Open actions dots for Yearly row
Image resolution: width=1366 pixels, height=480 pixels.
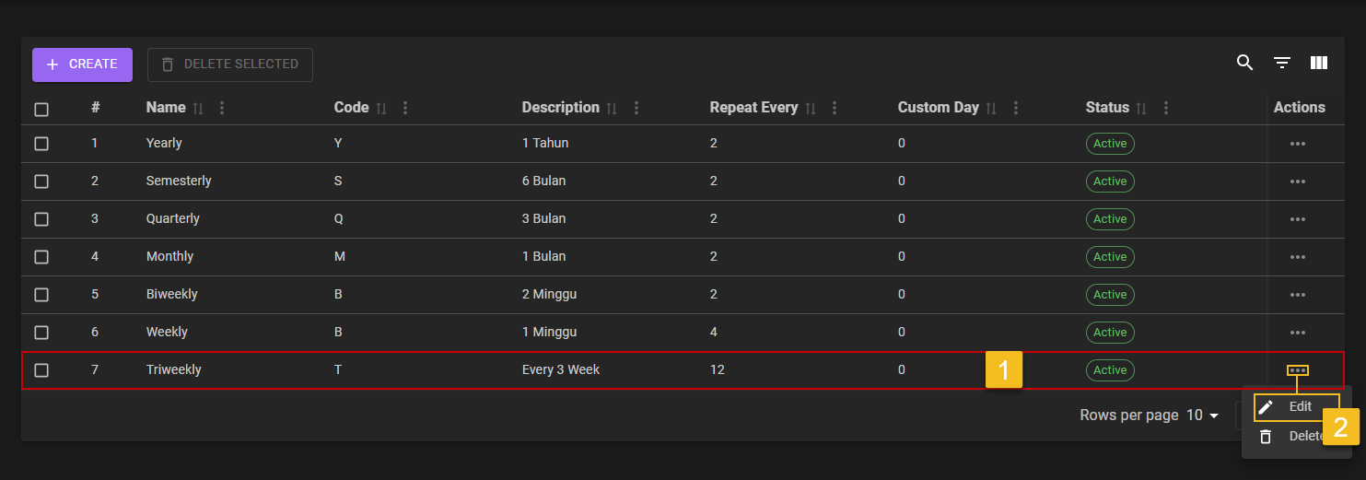click(1297, 144)
